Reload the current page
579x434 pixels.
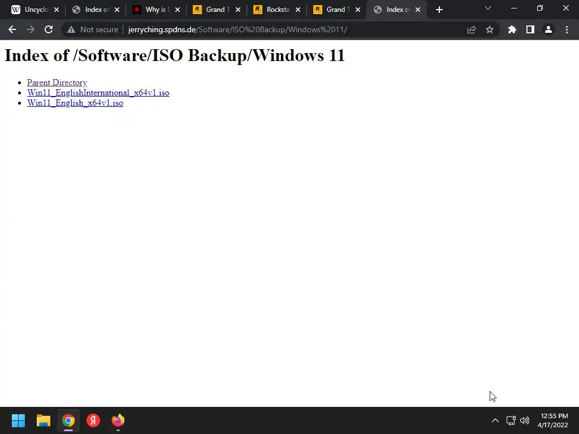pyautogui.click(x=49, y=29)
